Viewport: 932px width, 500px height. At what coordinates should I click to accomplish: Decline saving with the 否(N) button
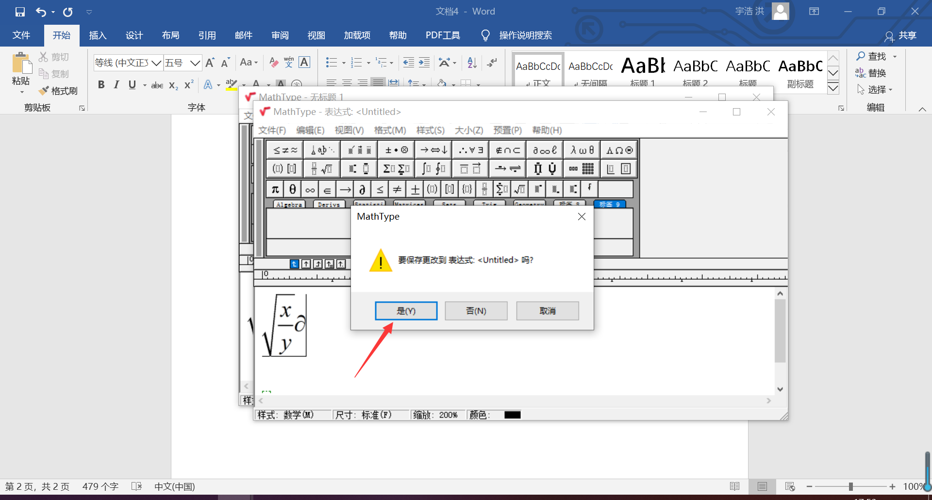click(x=476, y=311)
